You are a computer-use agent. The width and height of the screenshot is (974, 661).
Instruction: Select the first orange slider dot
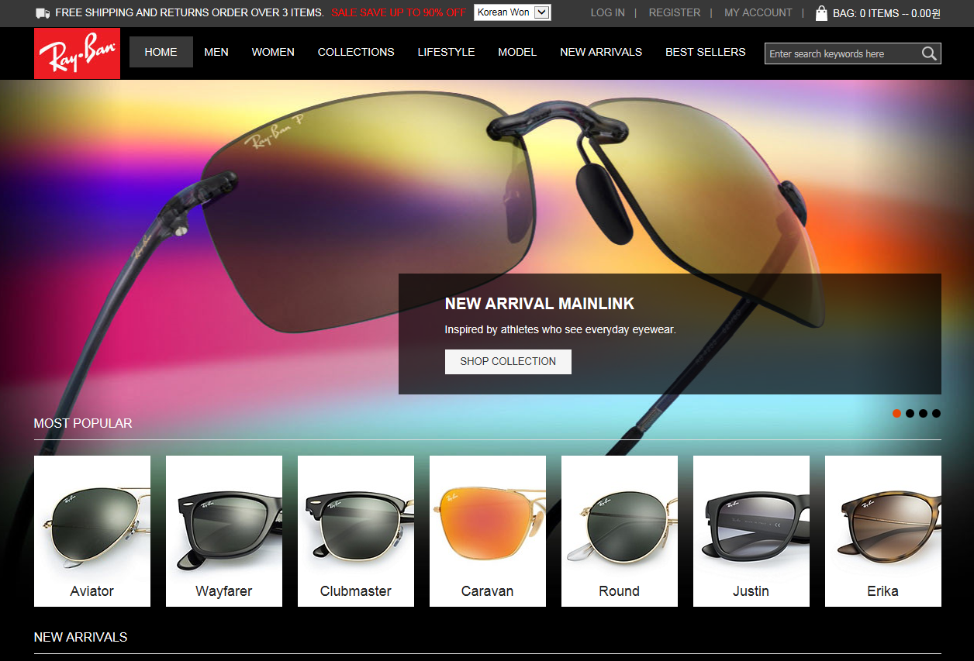pyautogui.click(x=896, y=413)
